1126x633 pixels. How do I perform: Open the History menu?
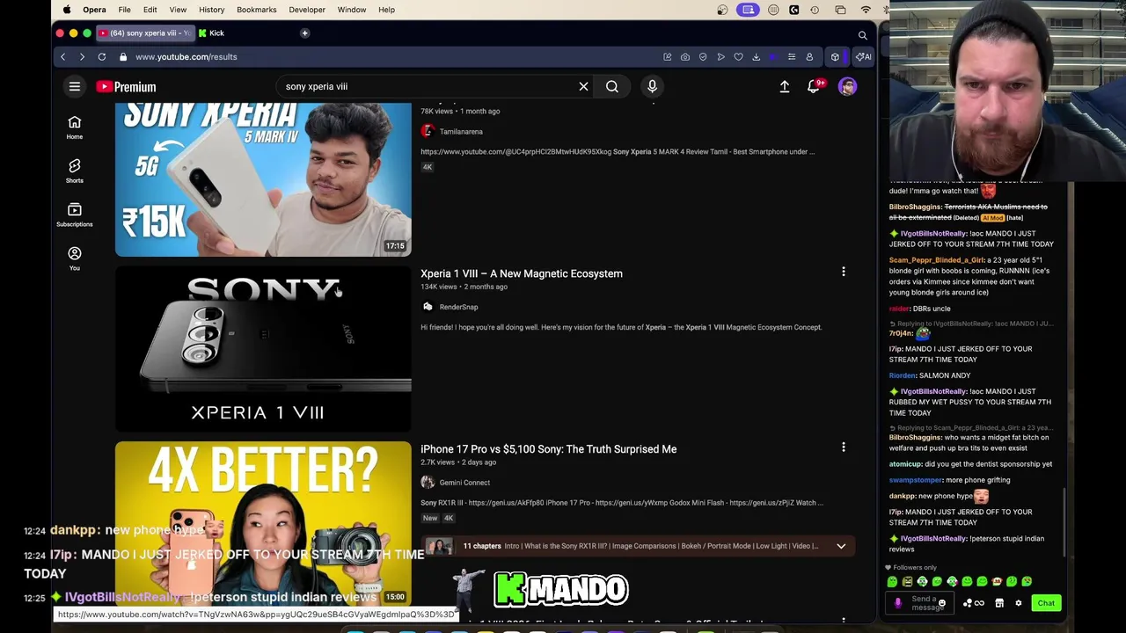[211, 10]
